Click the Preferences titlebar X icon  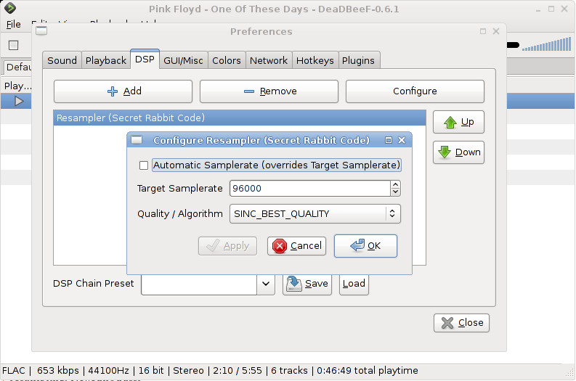click(496, 31)
